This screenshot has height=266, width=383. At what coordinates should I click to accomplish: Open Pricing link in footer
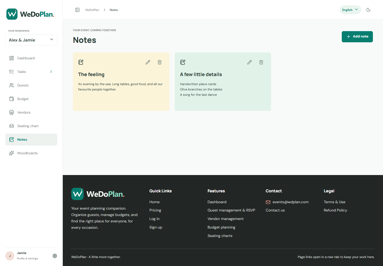(x=155, y=210)
